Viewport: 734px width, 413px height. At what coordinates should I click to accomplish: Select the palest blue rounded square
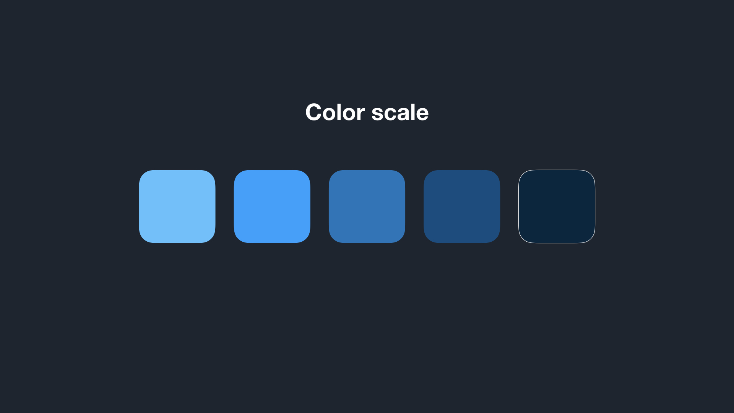tap(177, 206)
